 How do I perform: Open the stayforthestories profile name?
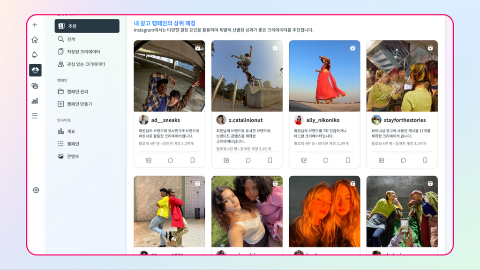(x=405, y=120)
